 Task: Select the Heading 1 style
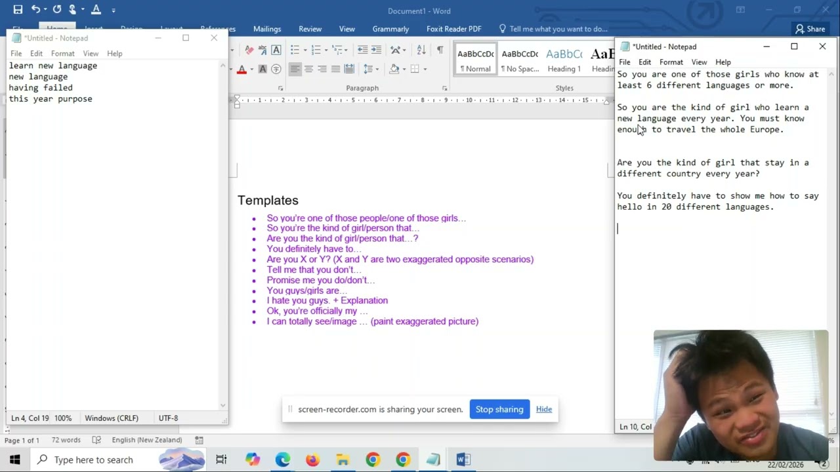click(564, 60)
